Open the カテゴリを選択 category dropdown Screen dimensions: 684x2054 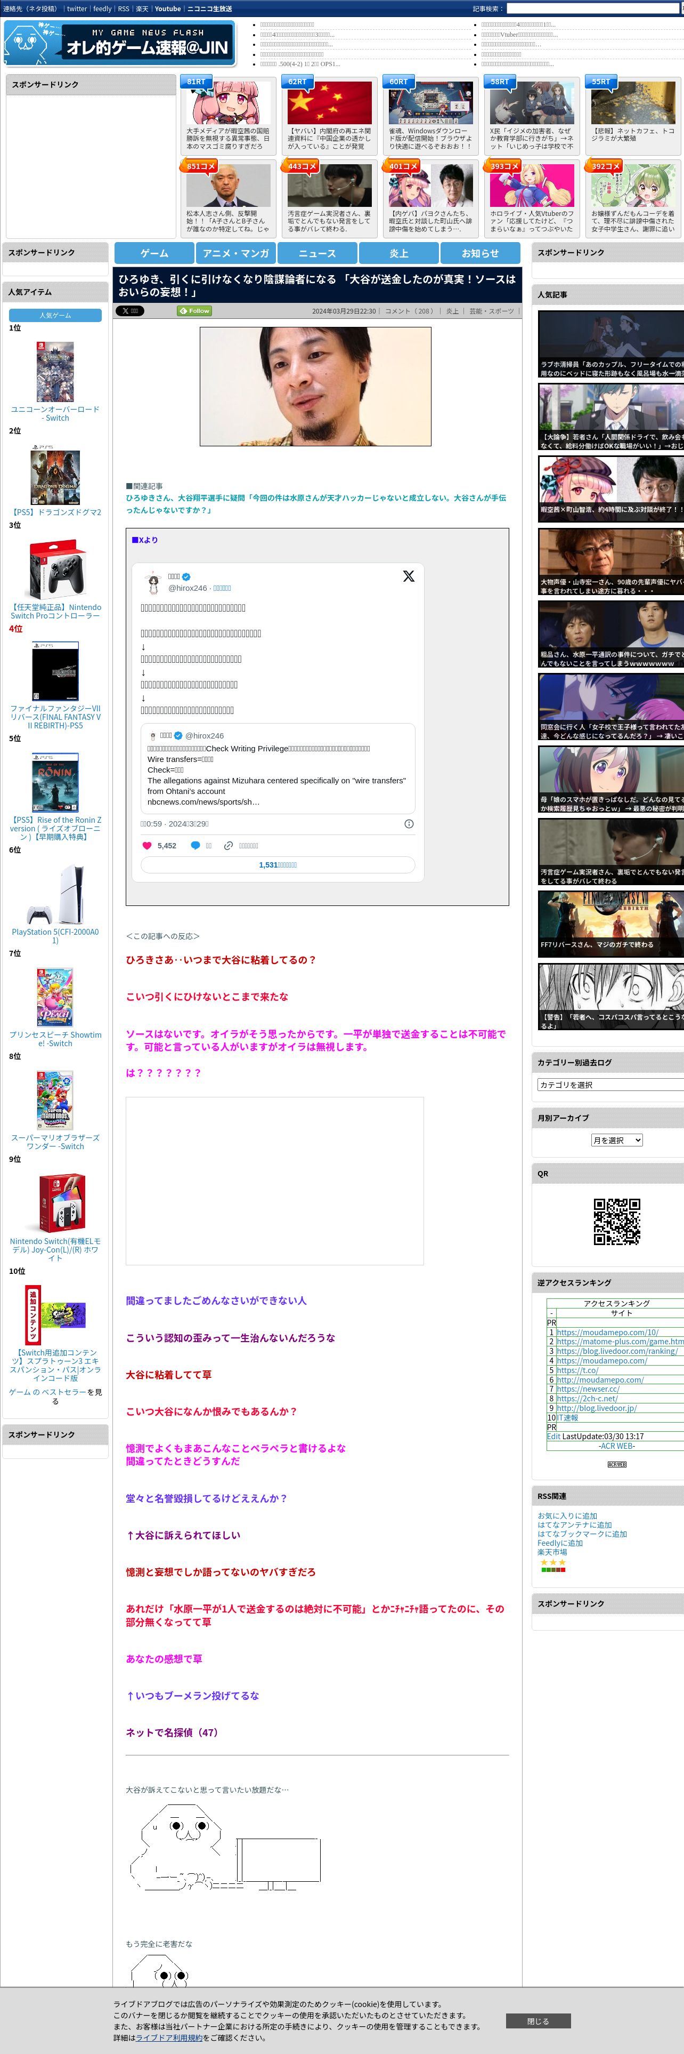point(610,1085)
